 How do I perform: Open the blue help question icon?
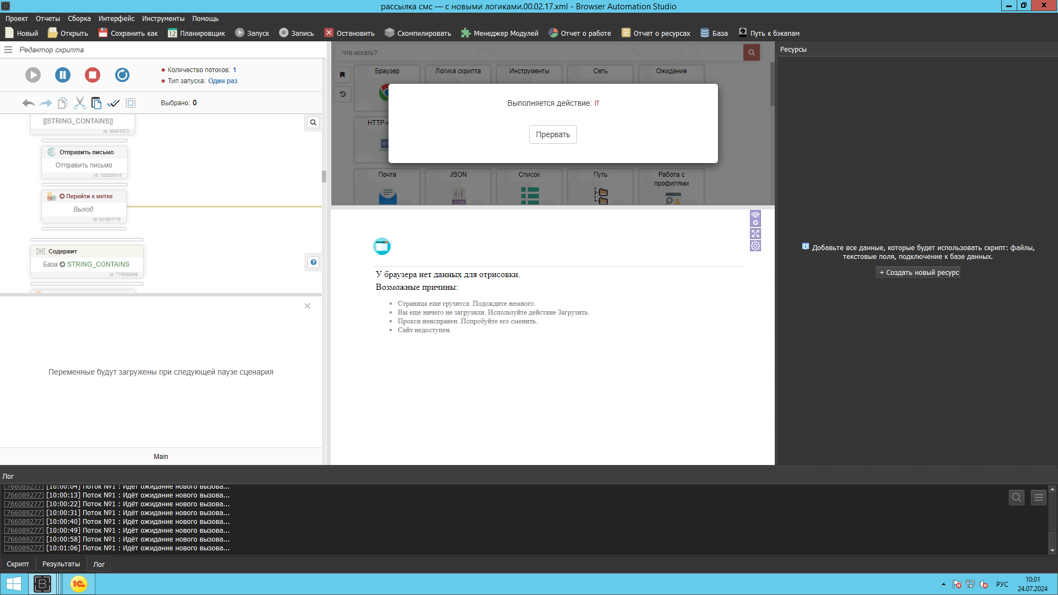click(313, 262)
